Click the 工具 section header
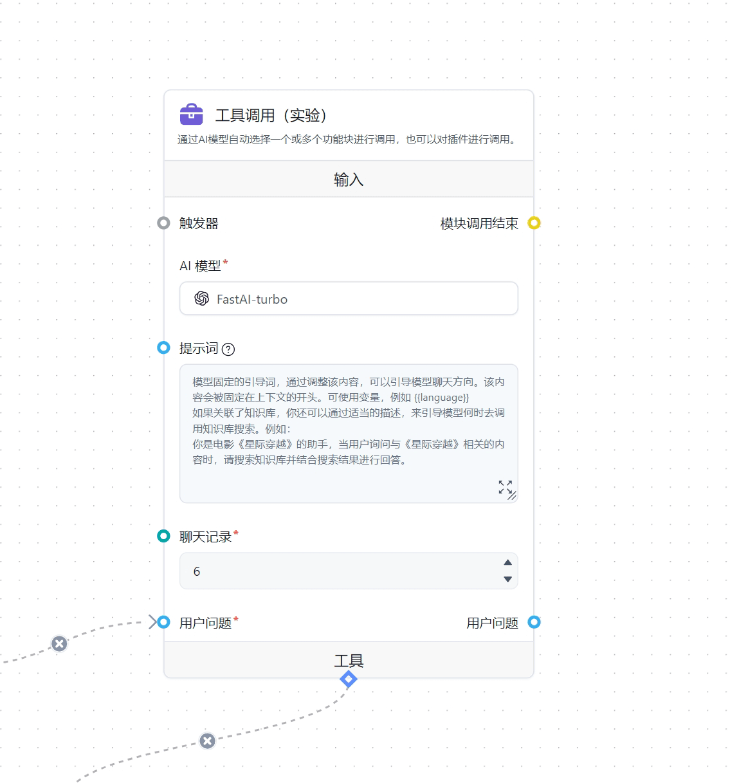 349,660
